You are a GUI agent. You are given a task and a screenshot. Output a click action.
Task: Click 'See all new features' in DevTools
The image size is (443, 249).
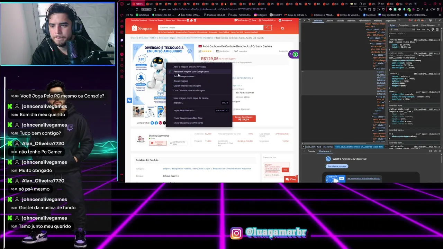point(337,166)
